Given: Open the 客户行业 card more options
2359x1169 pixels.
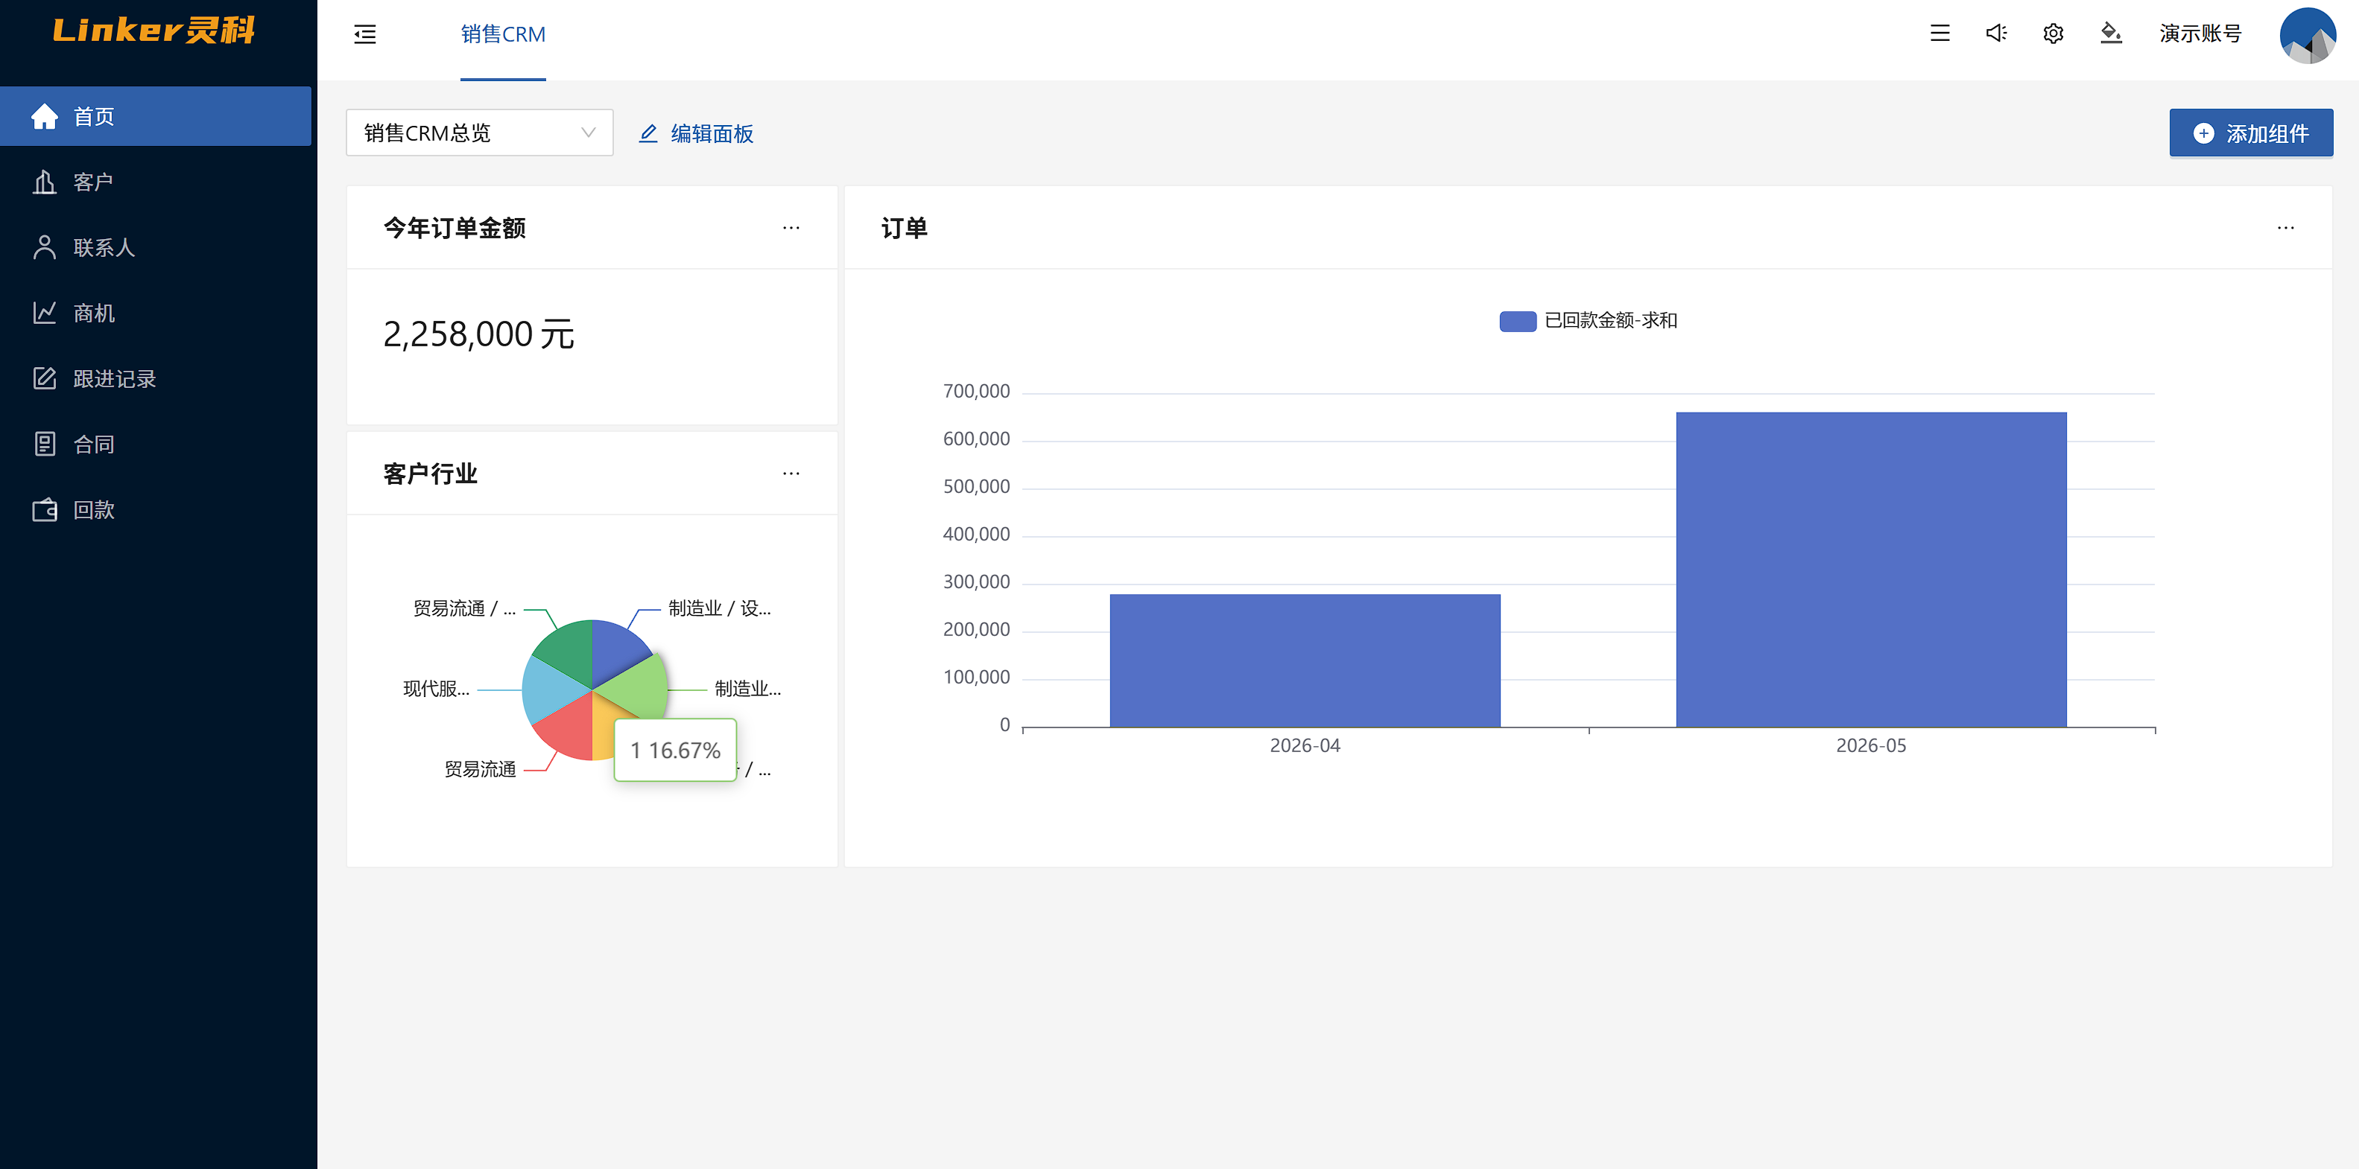Looking at the screenshot, I should 791,474.
